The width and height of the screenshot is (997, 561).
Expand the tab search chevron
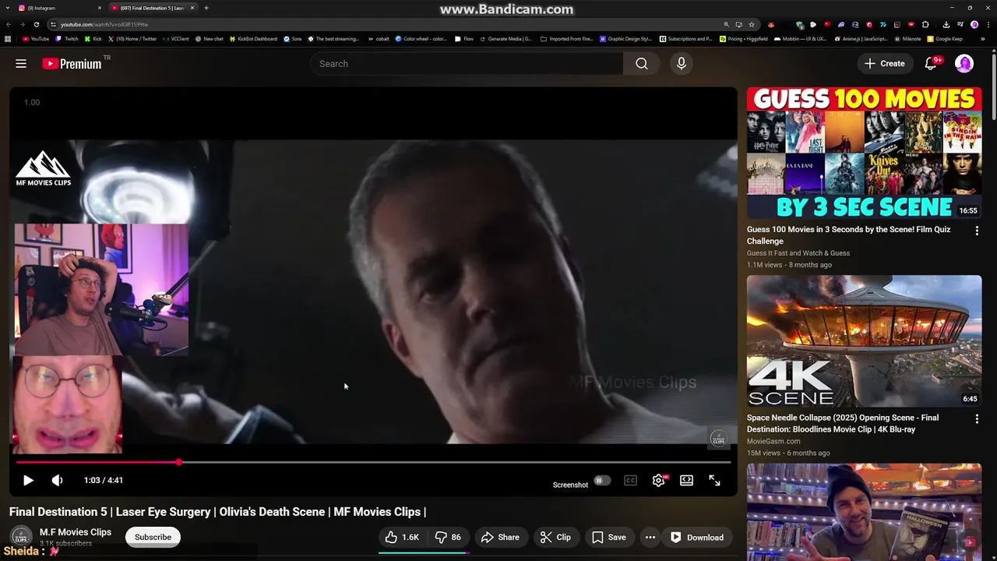click(x=7, y=8)
